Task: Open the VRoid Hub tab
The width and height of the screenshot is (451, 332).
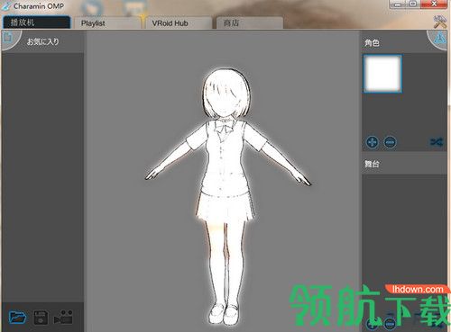Action: 179,22
